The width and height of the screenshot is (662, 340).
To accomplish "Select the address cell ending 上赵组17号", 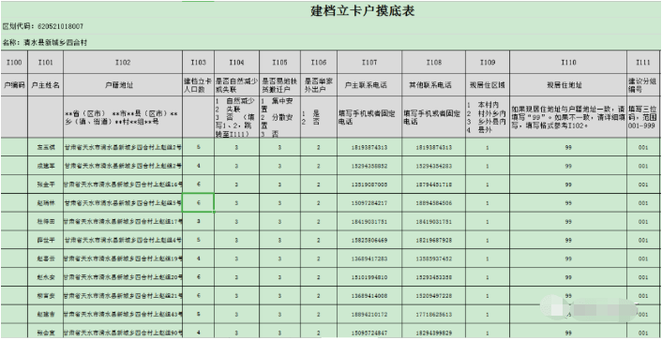I will coord(123,221).
